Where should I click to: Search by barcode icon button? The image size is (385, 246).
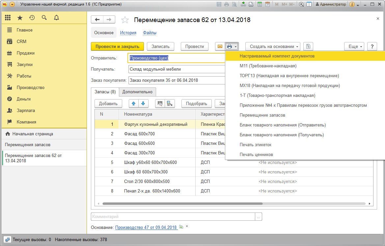pos(160,103)
